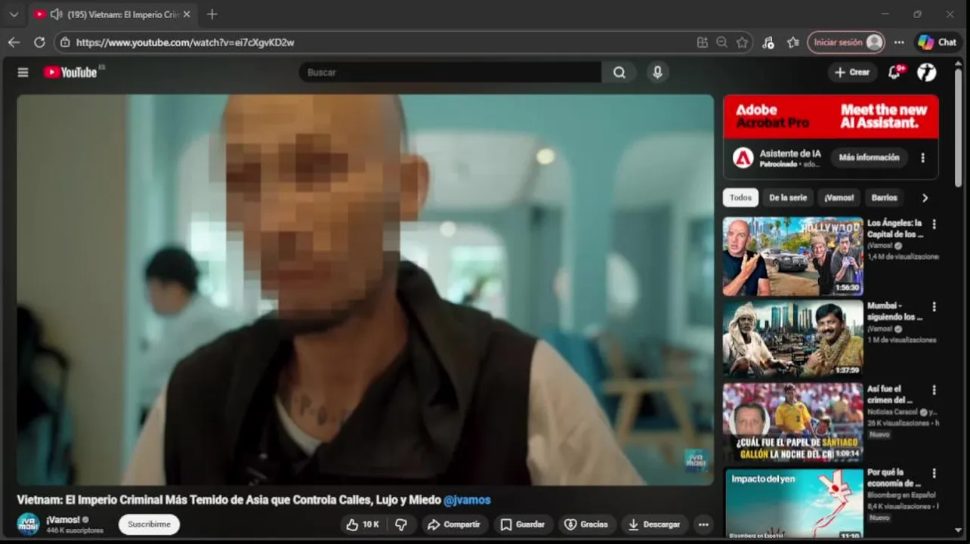Bookmark this page with the star
The width and height of the screenshot is (970, 544).
(742, 42)
